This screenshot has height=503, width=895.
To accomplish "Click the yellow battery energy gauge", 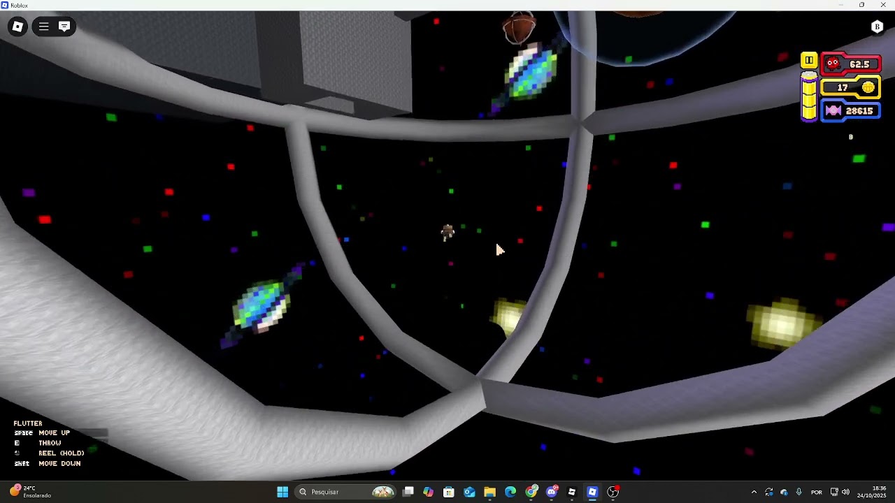I will coord(809,96).
